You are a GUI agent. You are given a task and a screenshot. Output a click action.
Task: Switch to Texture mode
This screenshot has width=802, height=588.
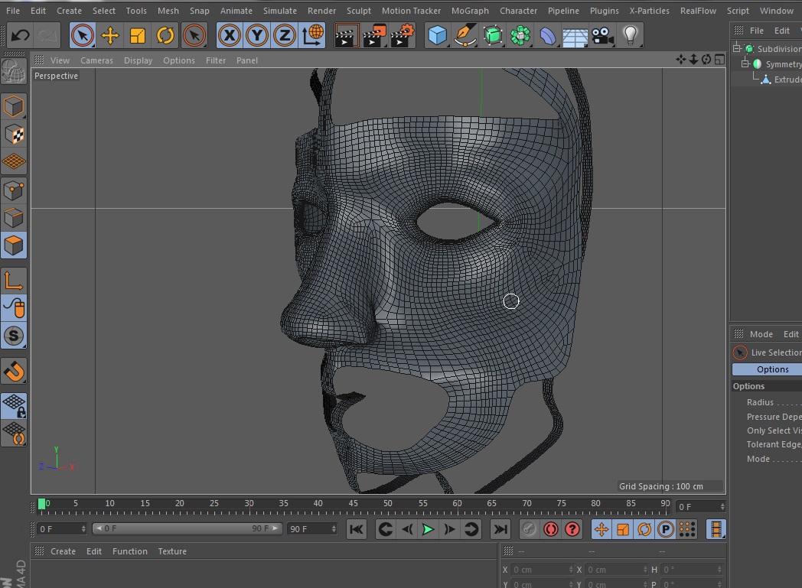(x=14, y=135)
